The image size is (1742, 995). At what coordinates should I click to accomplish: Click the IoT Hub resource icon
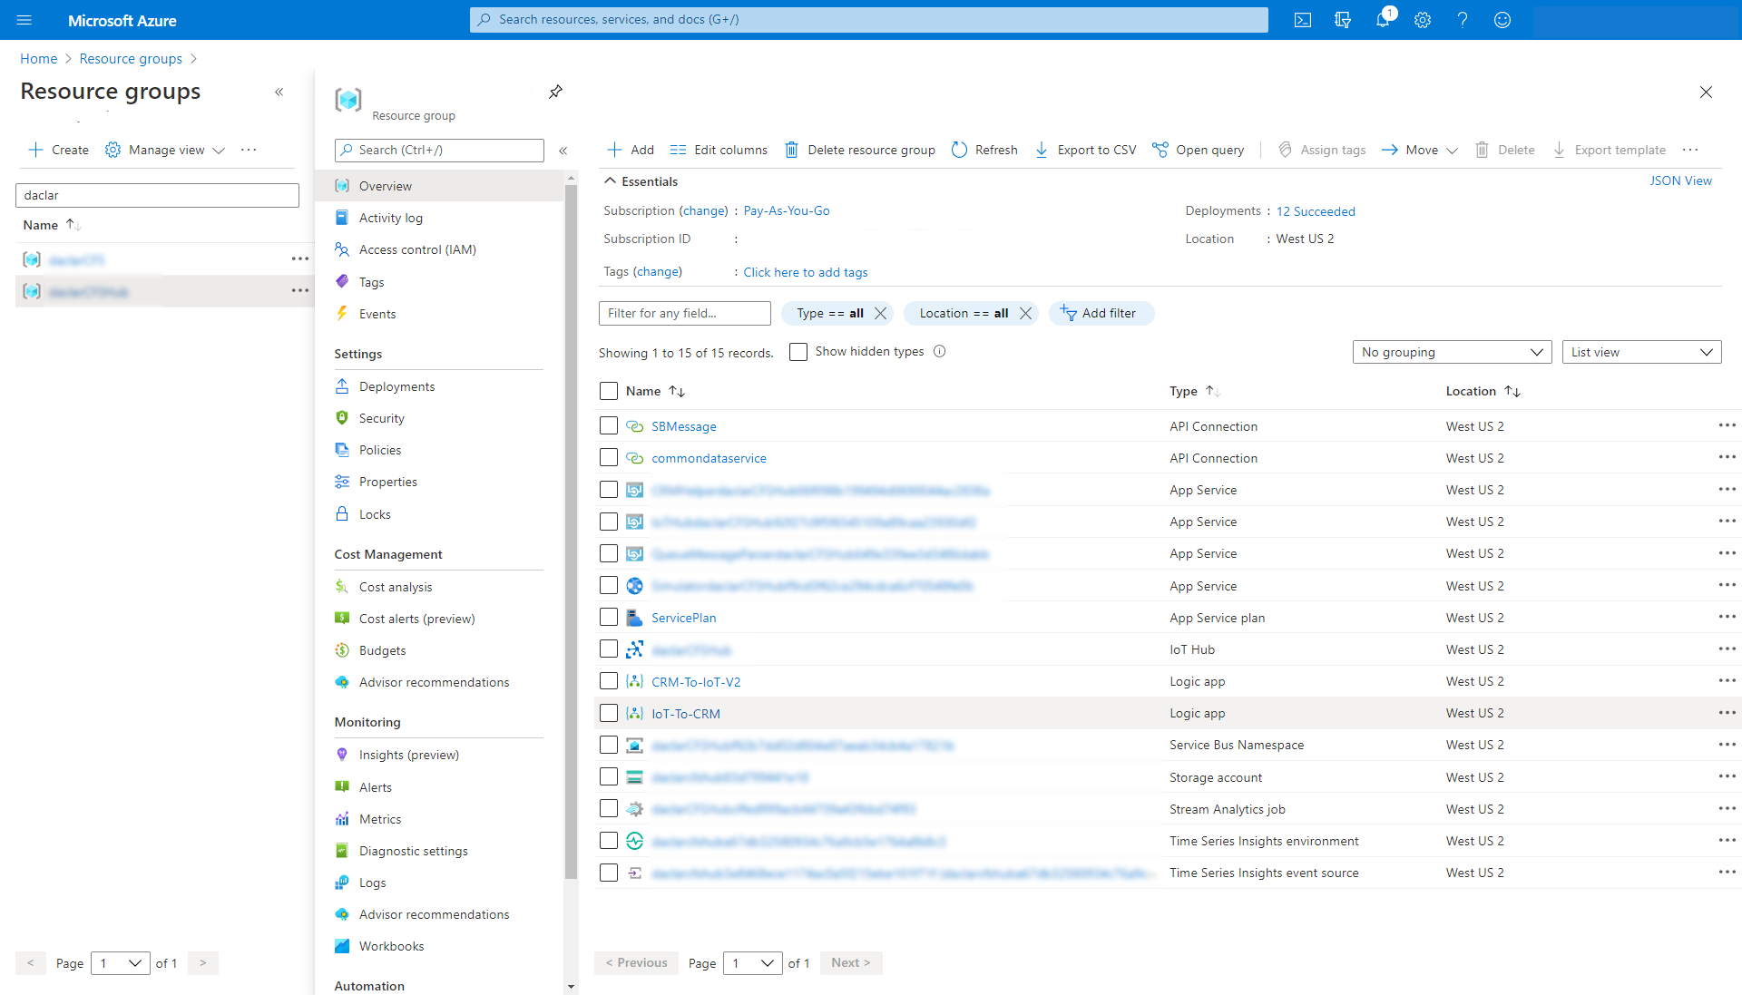633,649
